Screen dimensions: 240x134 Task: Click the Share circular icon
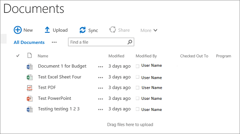(x=112, y=30)
